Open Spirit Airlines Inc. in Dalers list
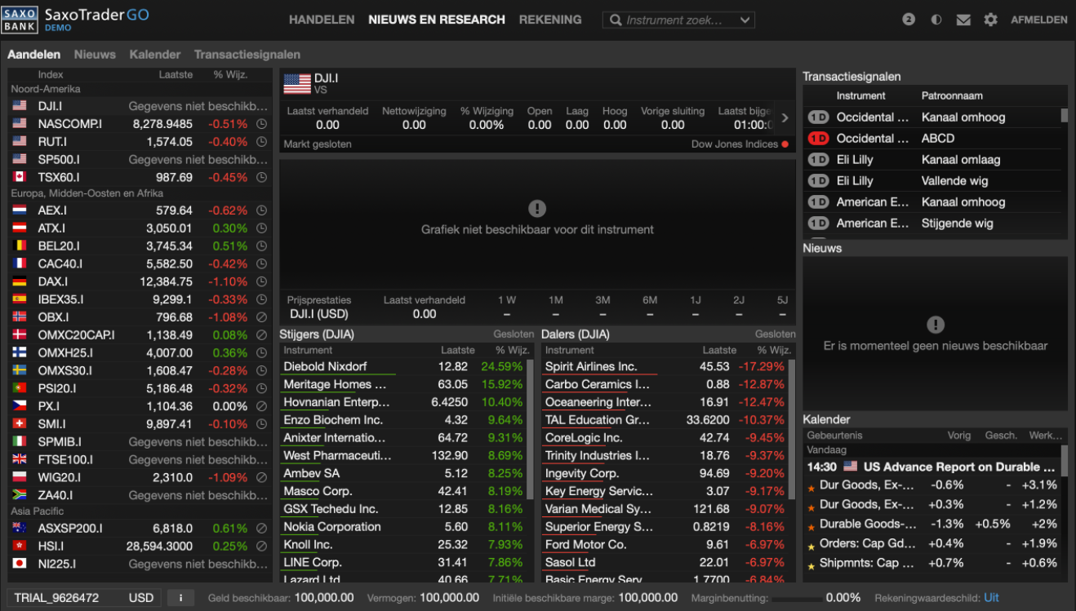The width and height of the screenshot is (1076, 611). [x=665, y=367]
